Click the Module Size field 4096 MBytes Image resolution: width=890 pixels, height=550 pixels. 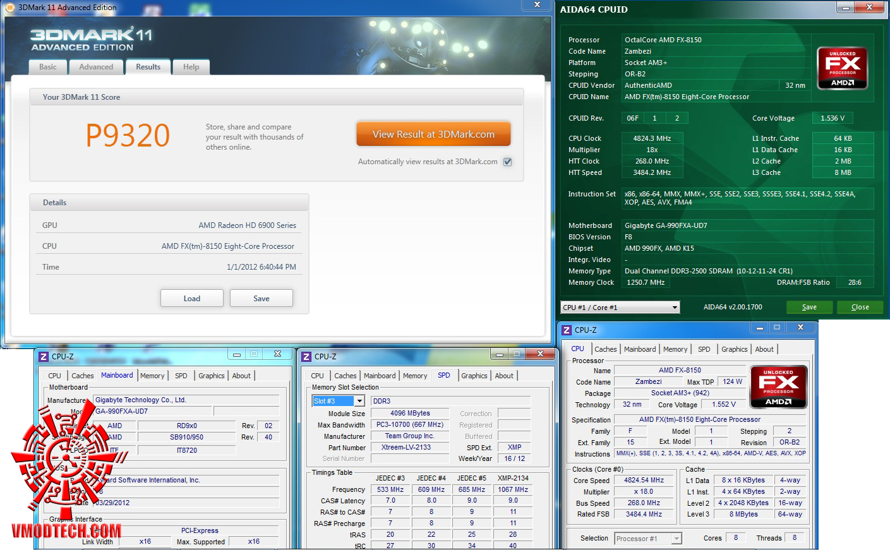pyautogui.click(x=410, y=414)
